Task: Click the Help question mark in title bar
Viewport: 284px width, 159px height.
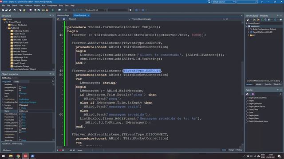Action: pos(262,2)
